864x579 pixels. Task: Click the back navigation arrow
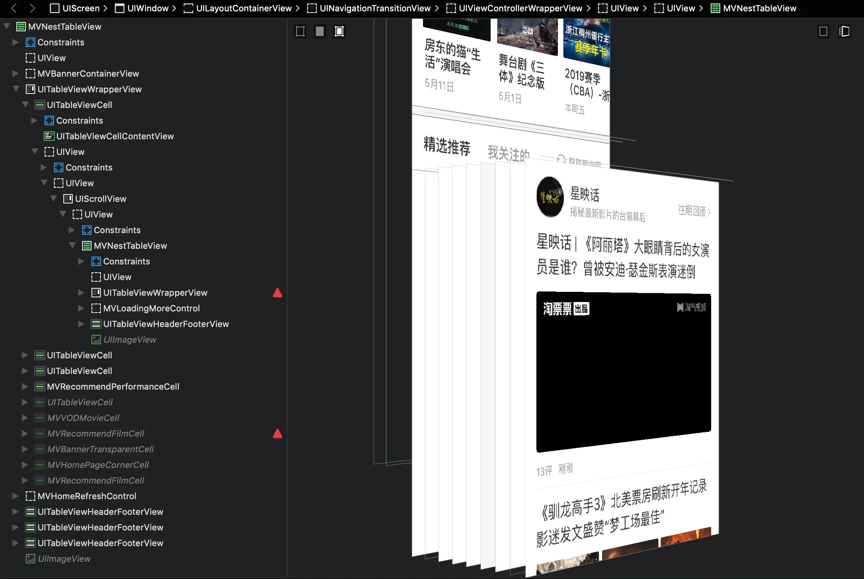coord(14,8)
